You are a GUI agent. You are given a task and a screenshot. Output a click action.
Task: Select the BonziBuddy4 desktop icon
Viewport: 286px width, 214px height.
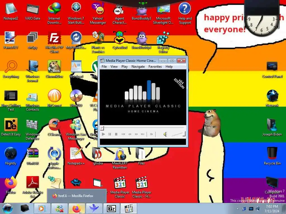coord(142,40)
